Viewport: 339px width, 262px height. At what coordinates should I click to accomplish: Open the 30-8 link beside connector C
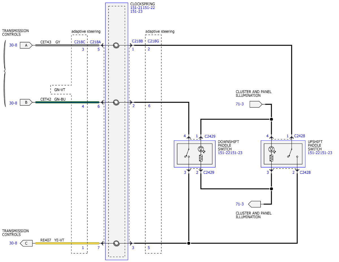click(13, 243)
